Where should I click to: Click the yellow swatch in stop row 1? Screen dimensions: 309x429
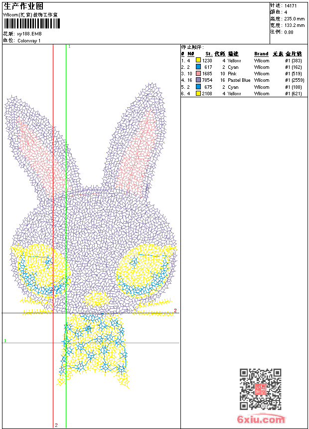198,61
